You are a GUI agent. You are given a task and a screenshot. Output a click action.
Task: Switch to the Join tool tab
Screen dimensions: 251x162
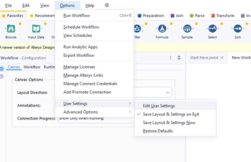tap(177, 16)
